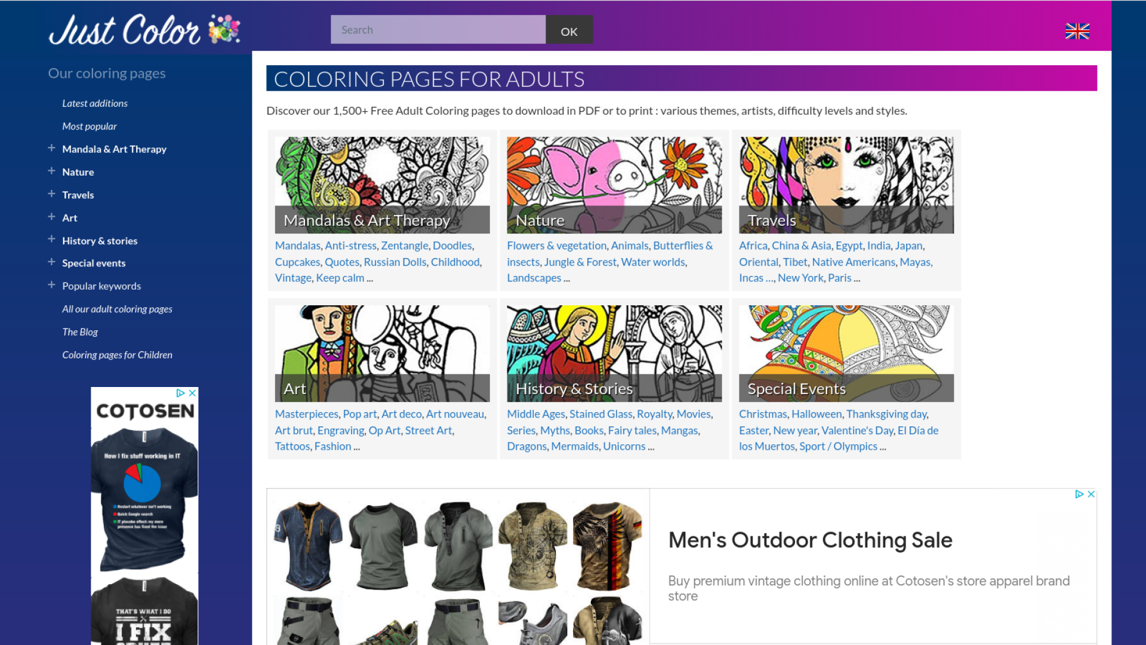Click the AdChoices icon on the banner ad
Image resolution: width=1146 pixels, height=645 pixels.
coord(1079,494)
